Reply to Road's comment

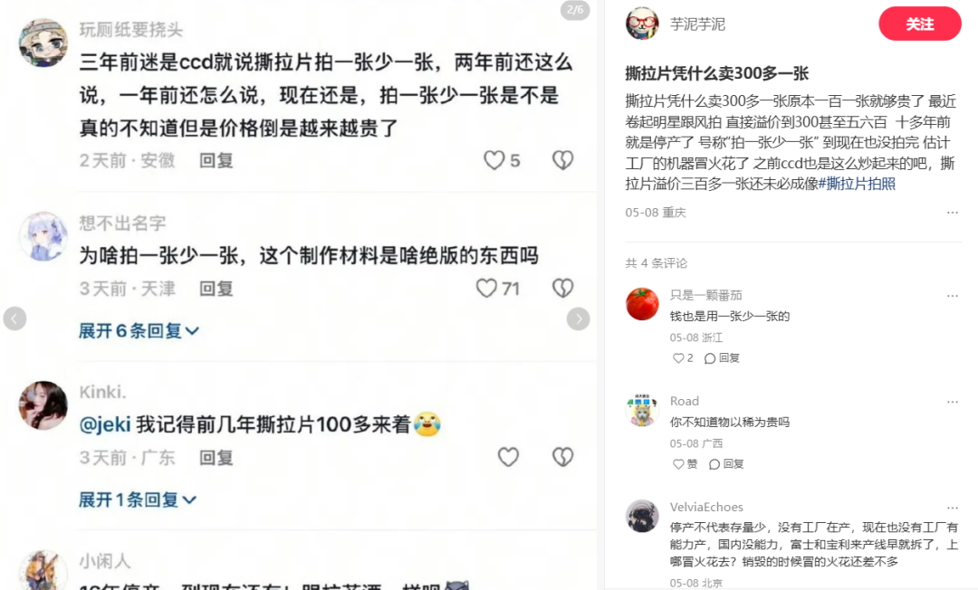tap(726, 464)
